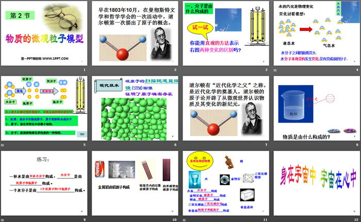
Task: Click the 重新组合 arrow on slide 5
Action: click(50, 91)
